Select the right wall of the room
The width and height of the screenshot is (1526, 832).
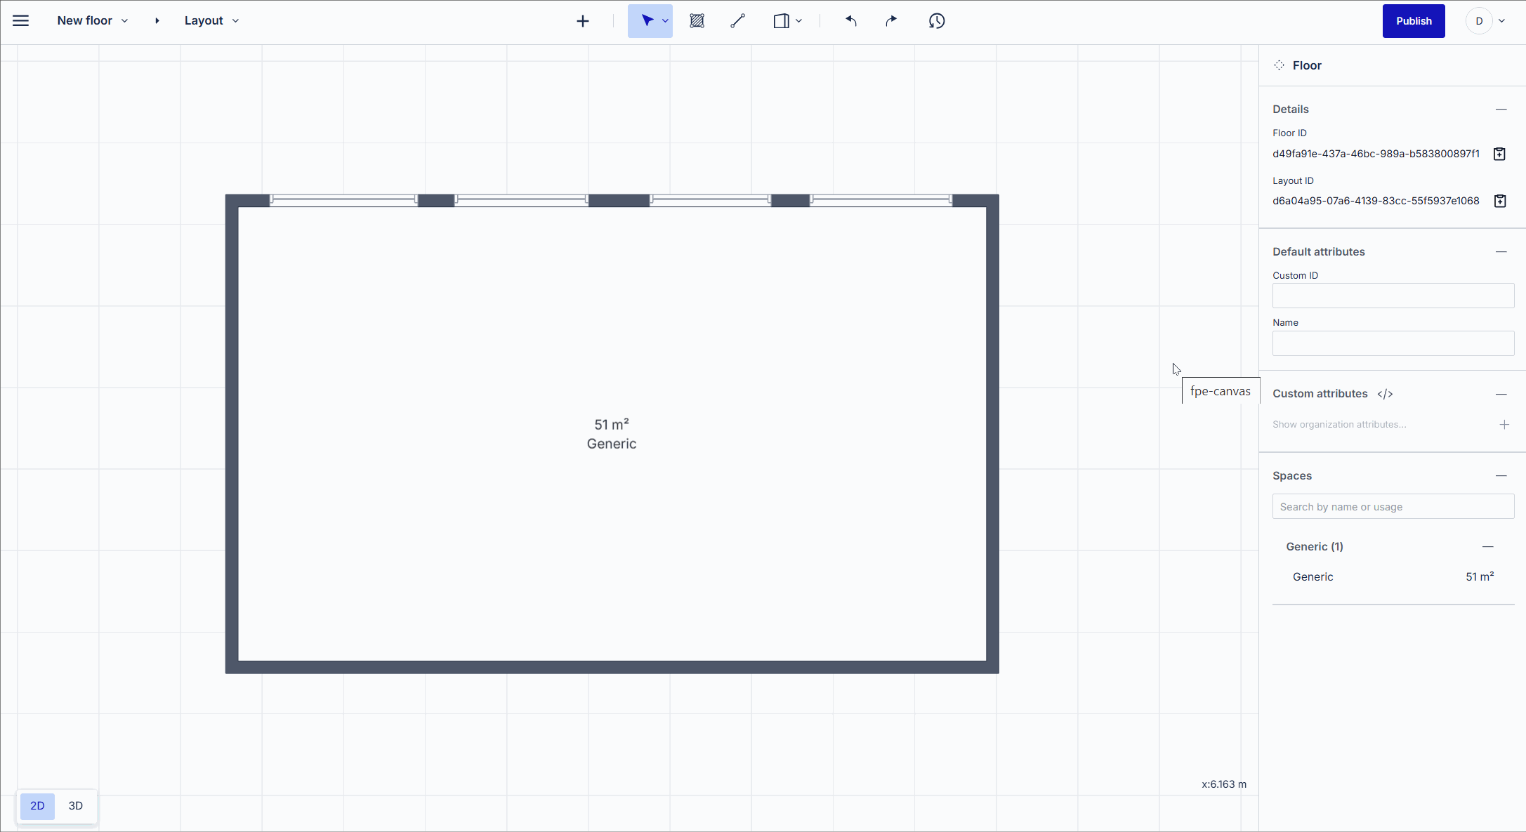(x=992, y=434)
